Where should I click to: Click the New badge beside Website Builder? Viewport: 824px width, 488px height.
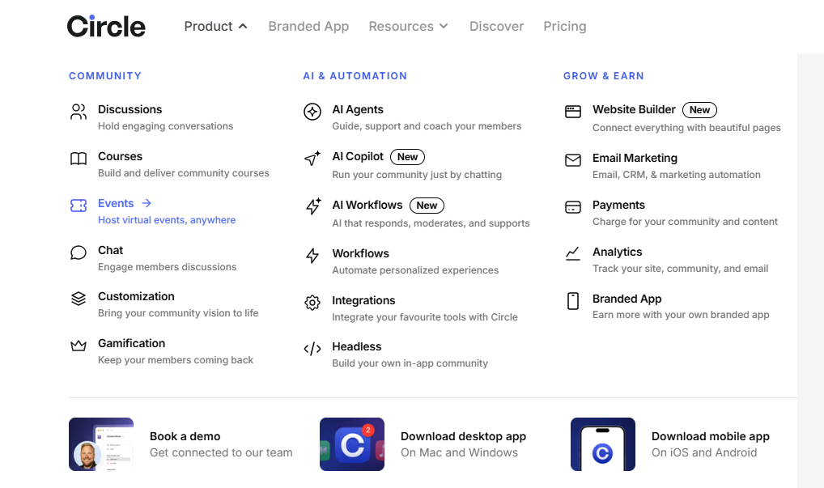[x=699, y=110]
